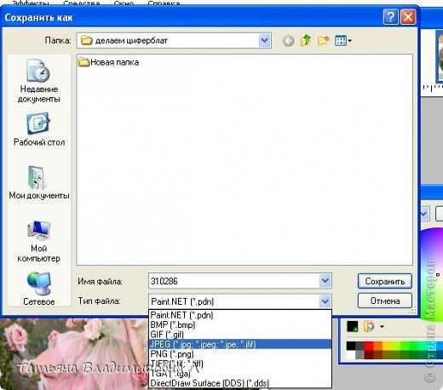Image resolution: width=443 pixels, height=390 pixels.
Task: Pick the red swatch in color palette
Action: coord(369,346)
